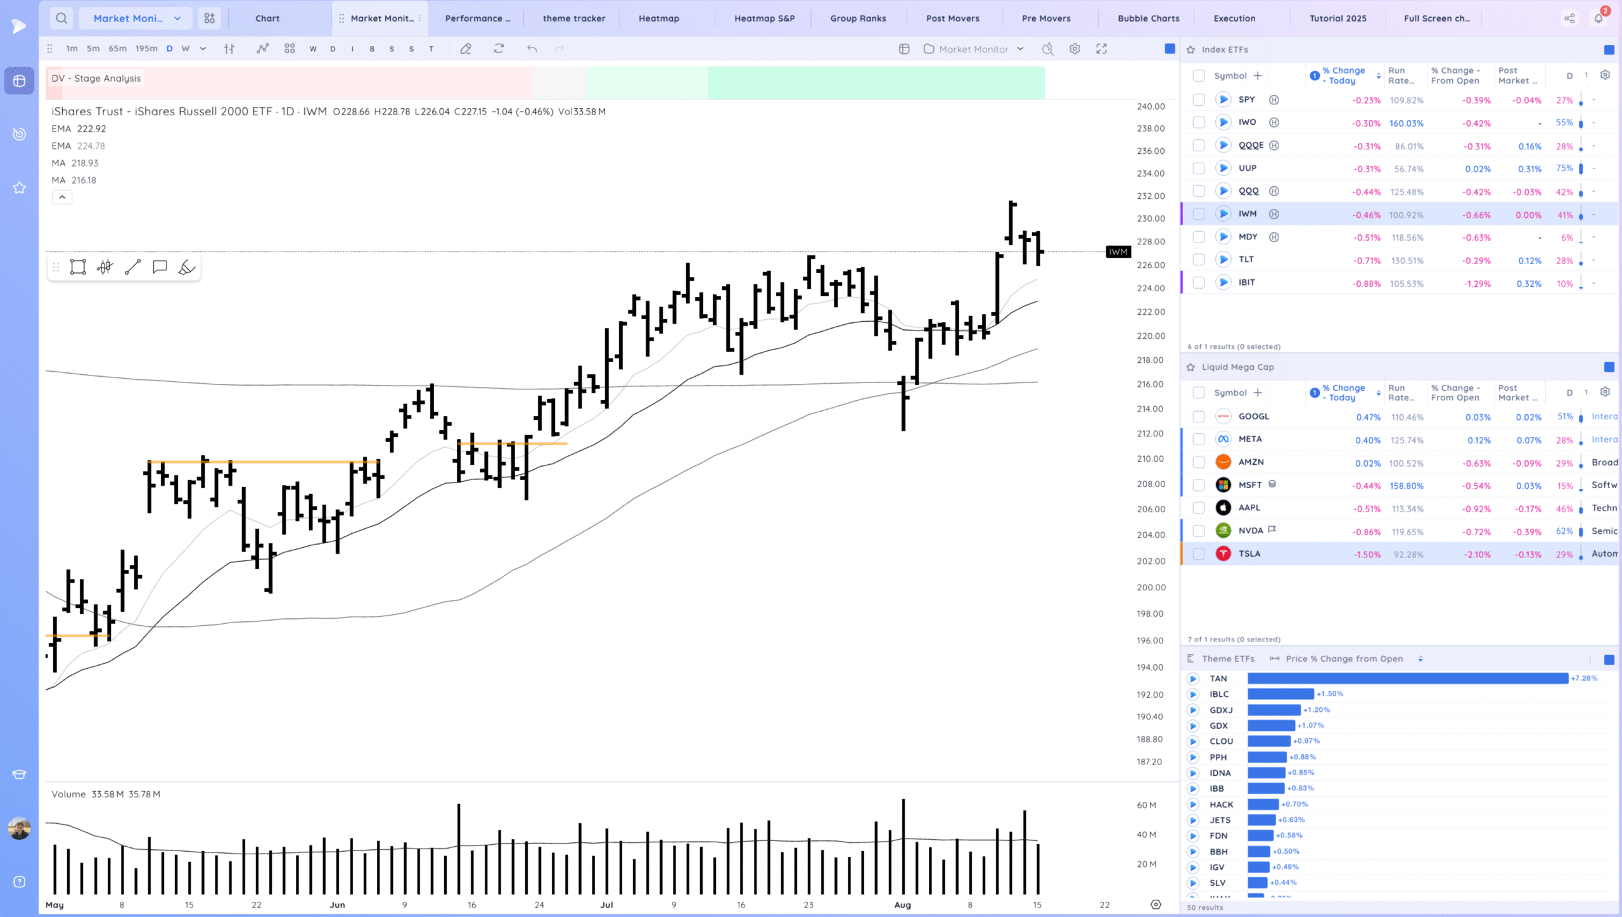Open the Bubble Charts tab
Viewport: 1622px width, 917px height.
coord(1148,18)
